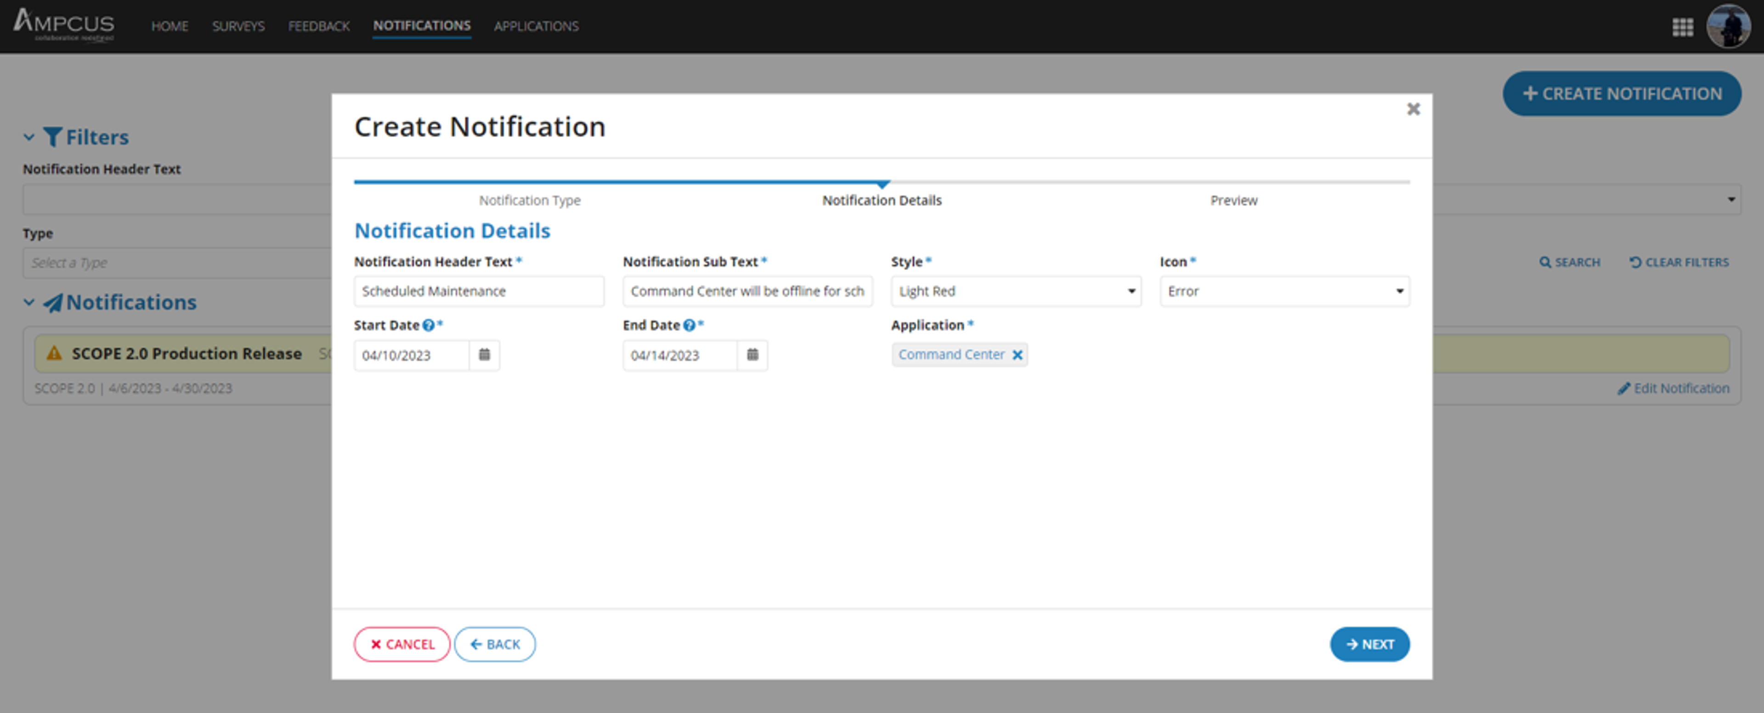Click the Create Notification button
The width and height of the screenshot is (1764, 713).
point(1622,94)
